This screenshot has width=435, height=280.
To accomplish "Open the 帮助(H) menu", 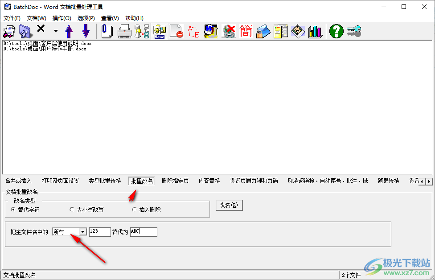I will (x=134, y=18).
